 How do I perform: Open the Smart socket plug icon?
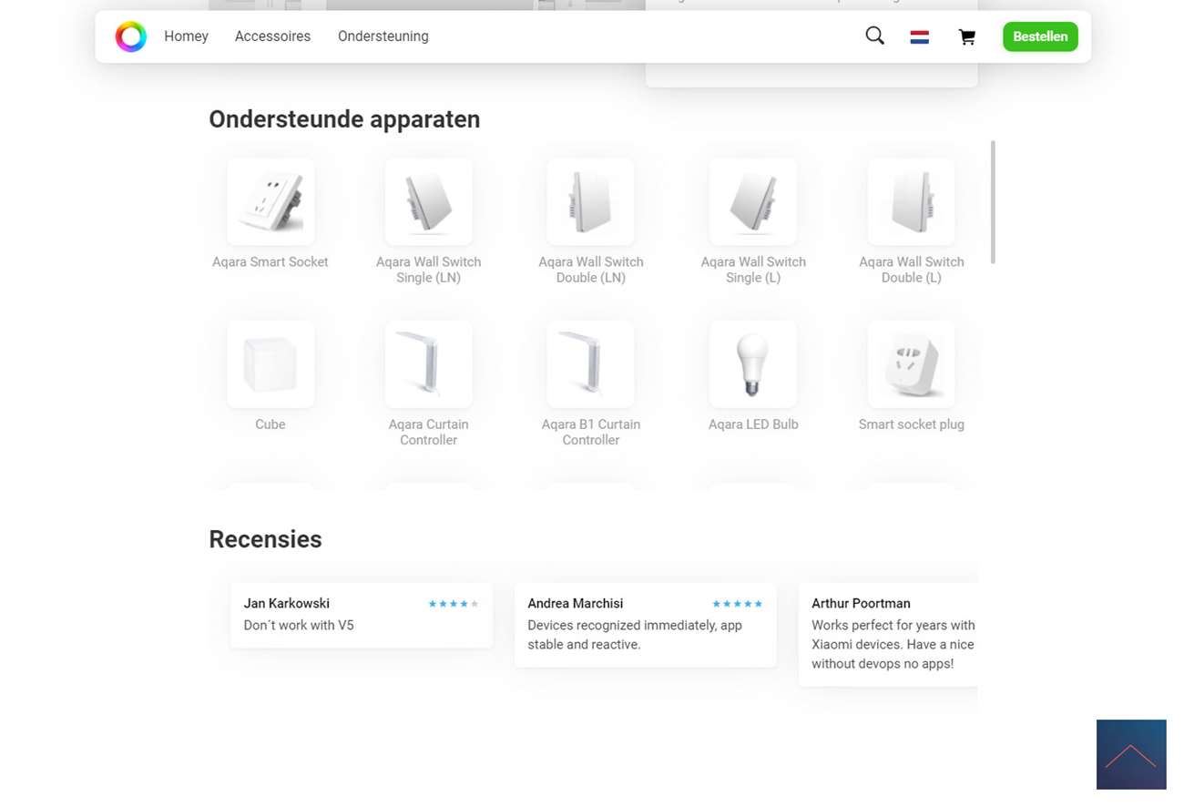[911, 364]
